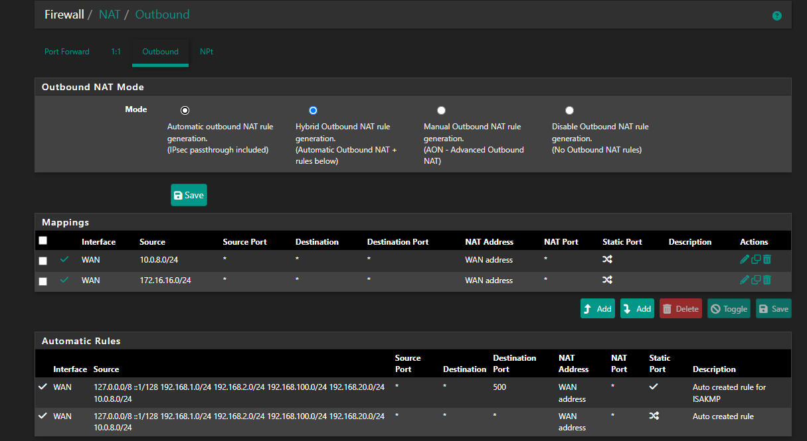The image size is (807, 441).
Task: Select Manual Outbound NAT rule generation
Action: 441,110
